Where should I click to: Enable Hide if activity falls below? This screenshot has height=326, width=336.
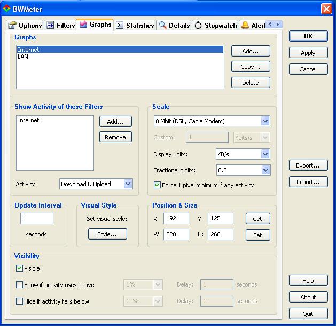[x=20, y=301]
